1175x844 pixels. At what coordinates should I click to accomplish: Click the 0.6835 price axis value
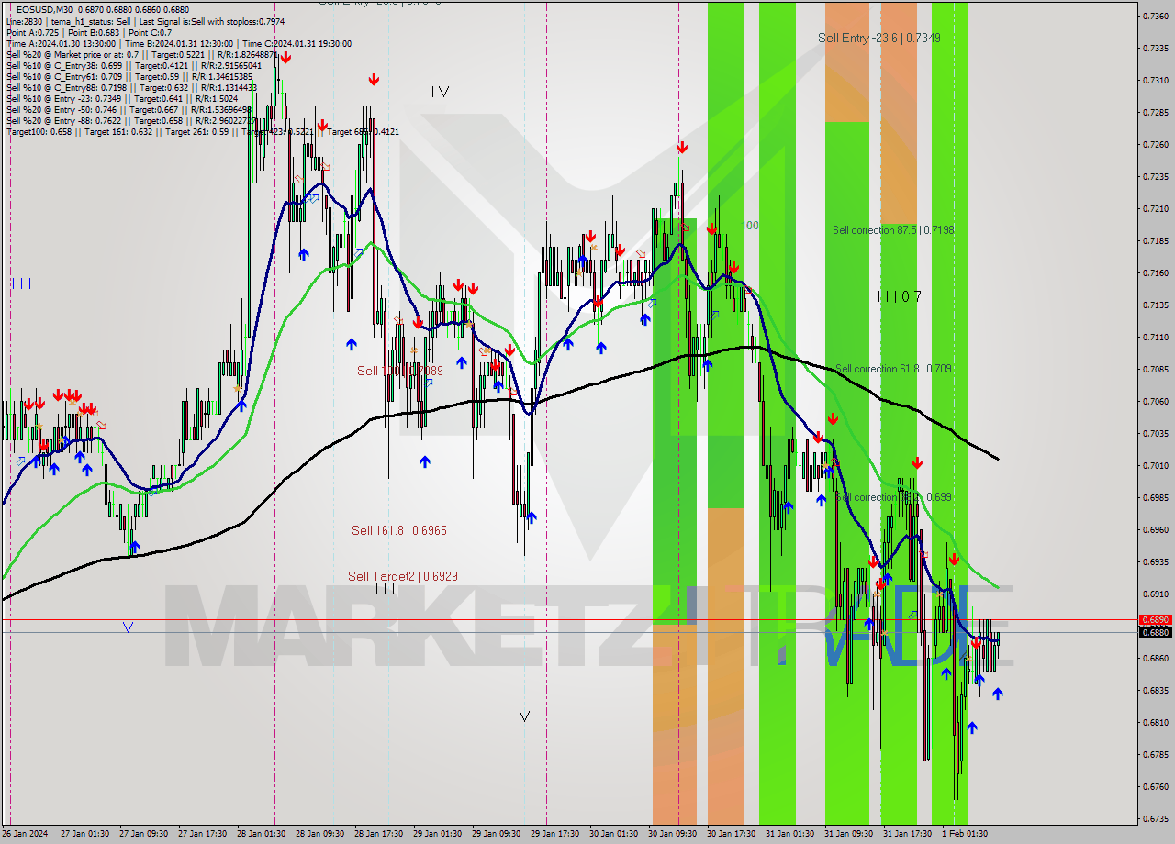tap(1155, 691)
